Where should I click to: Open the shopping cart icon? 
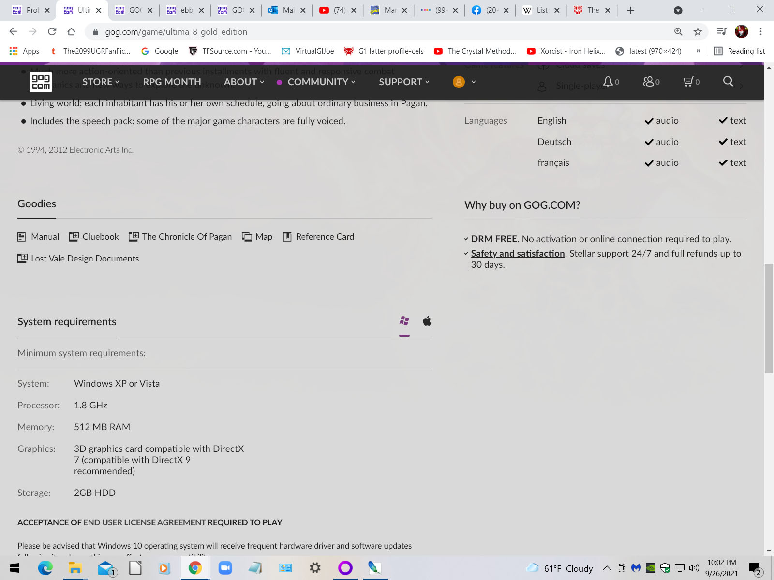coord(688,81)
